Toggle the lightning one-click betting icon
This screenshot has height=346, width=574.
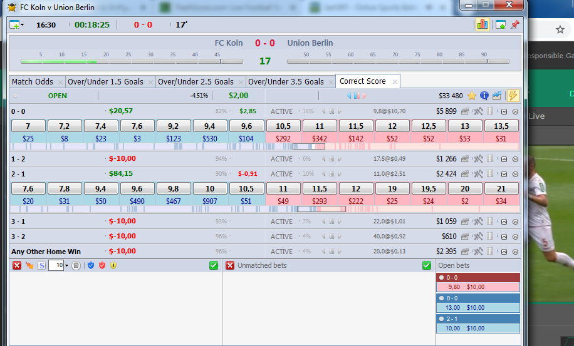tap(513, 96)
